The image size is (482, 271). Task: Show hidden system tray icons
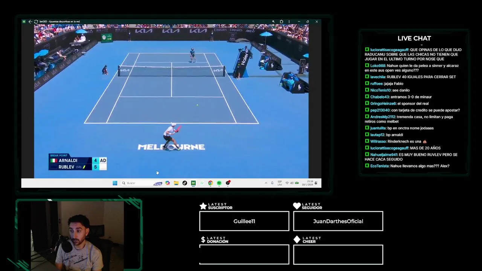266,183
